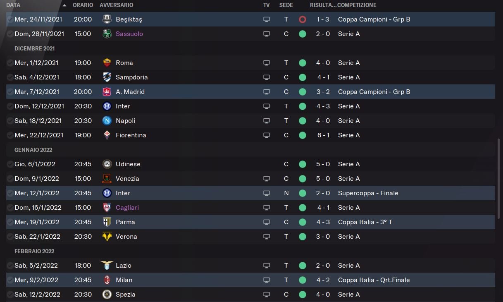The image size is (503, 302).
Task: Toggle the checkmark beside Gio, 6/1/2022
Action: point(10,164)
